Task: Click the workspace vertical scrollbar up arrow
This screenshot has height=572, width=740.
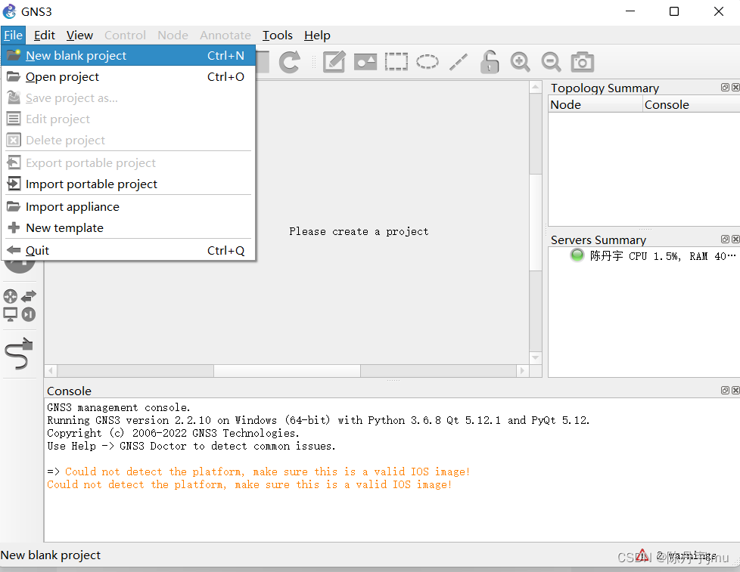Action: click(x=535, y=87)
